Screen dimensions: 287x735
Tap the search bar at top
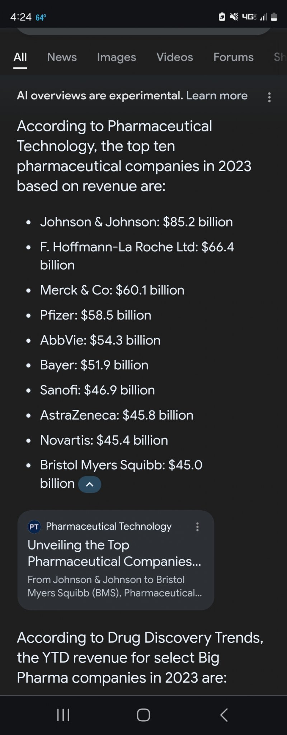tap(143, 31)
